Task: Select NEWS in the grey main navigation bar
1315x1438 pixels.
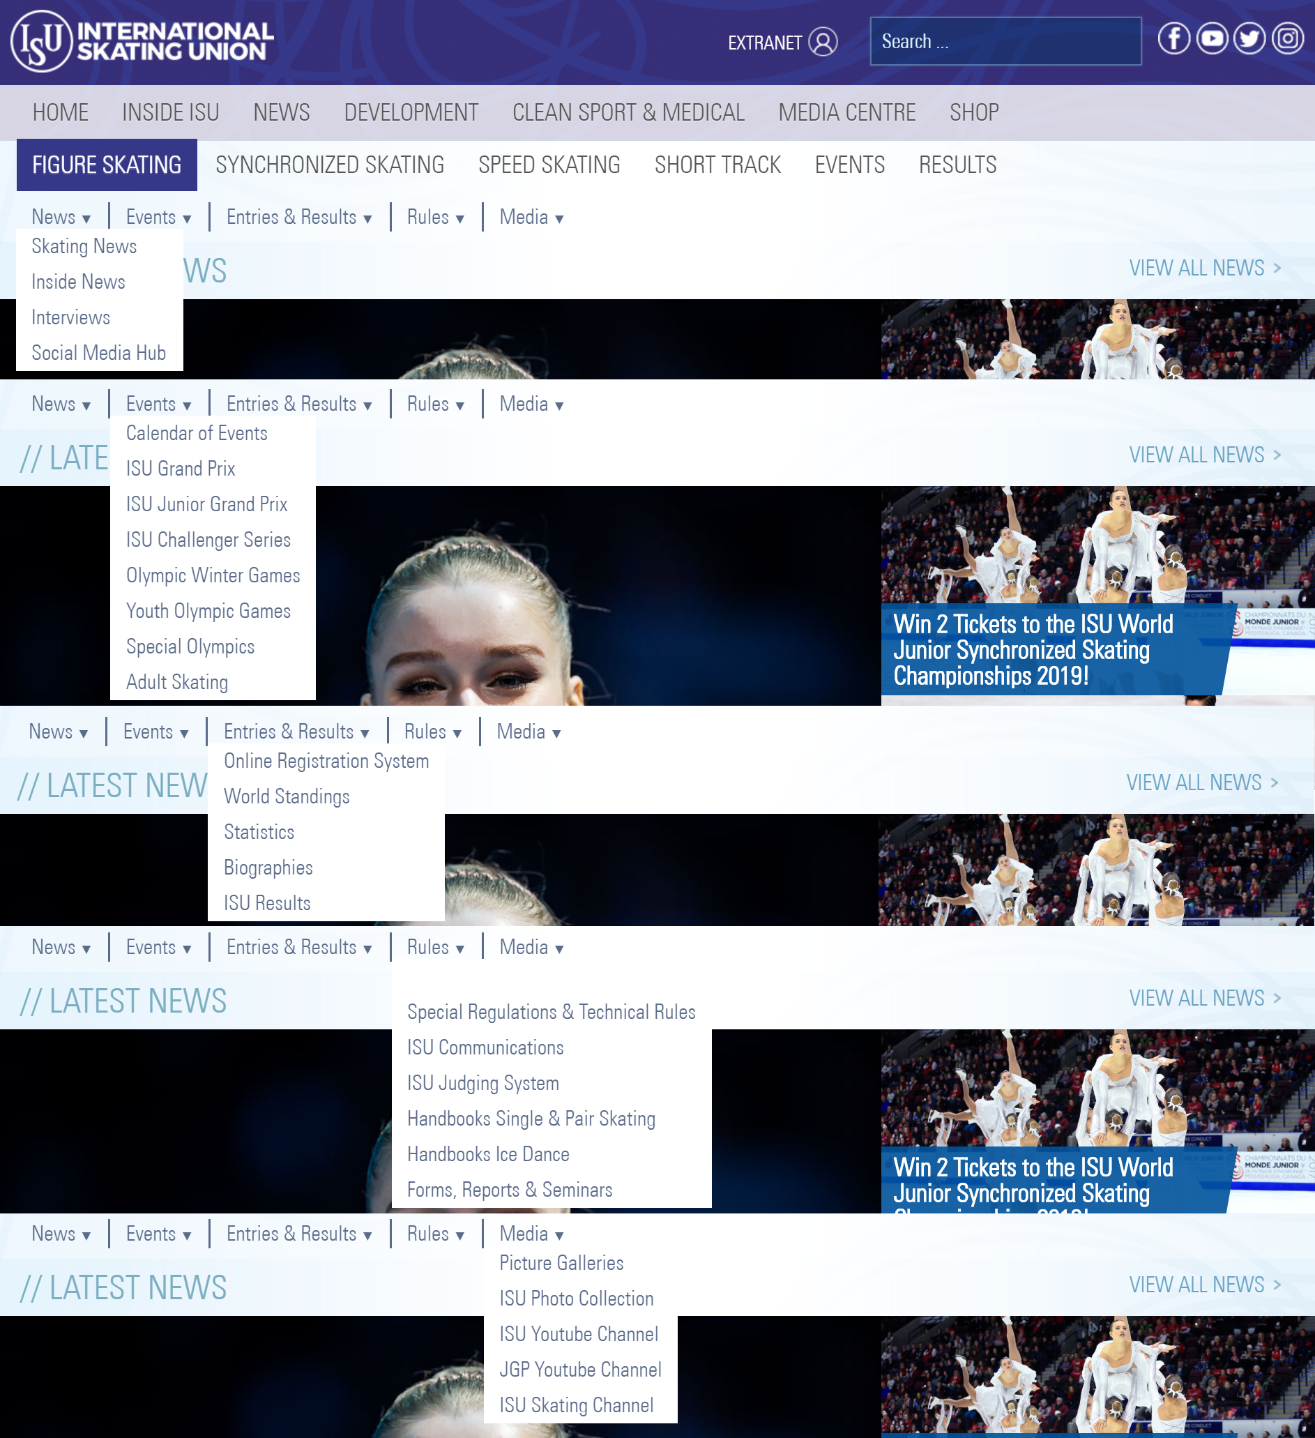Action: pyautogui.click(x=282, y=113)
